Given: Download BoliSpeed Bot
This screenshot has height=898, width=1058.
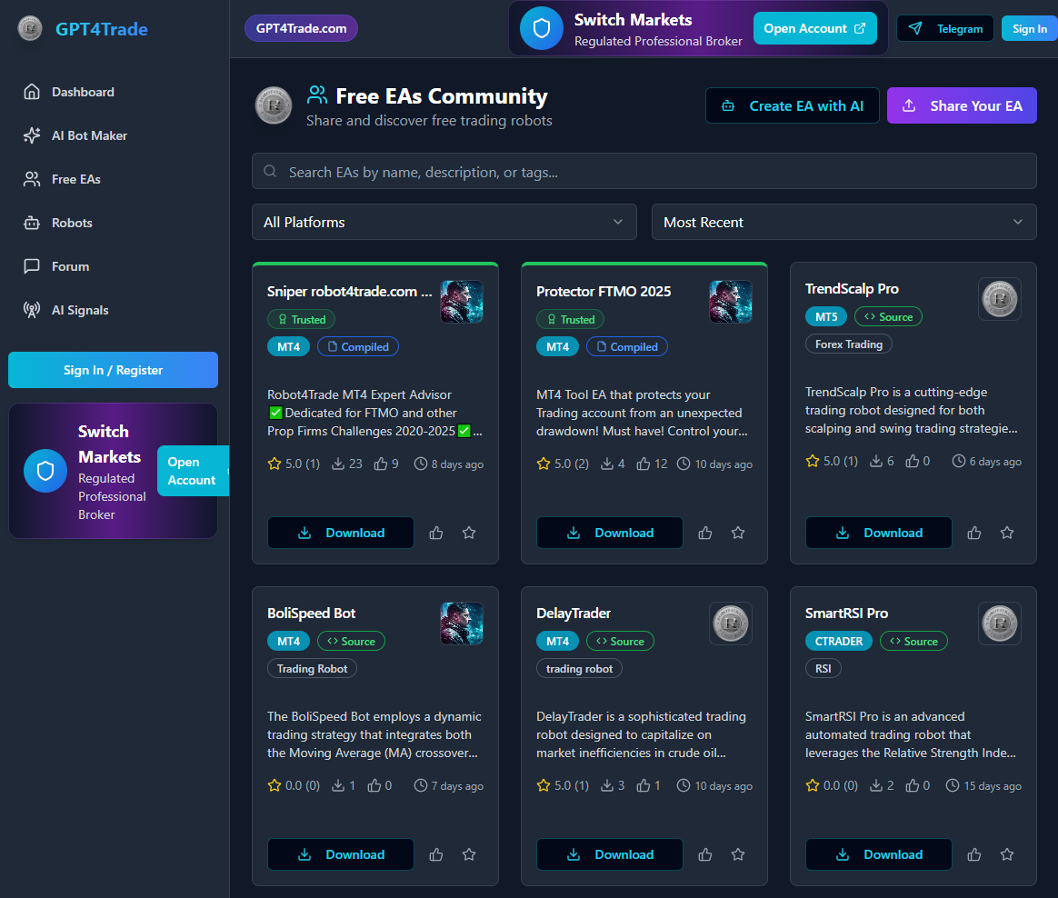Looking at the screenshot, I should click(341, 854).
